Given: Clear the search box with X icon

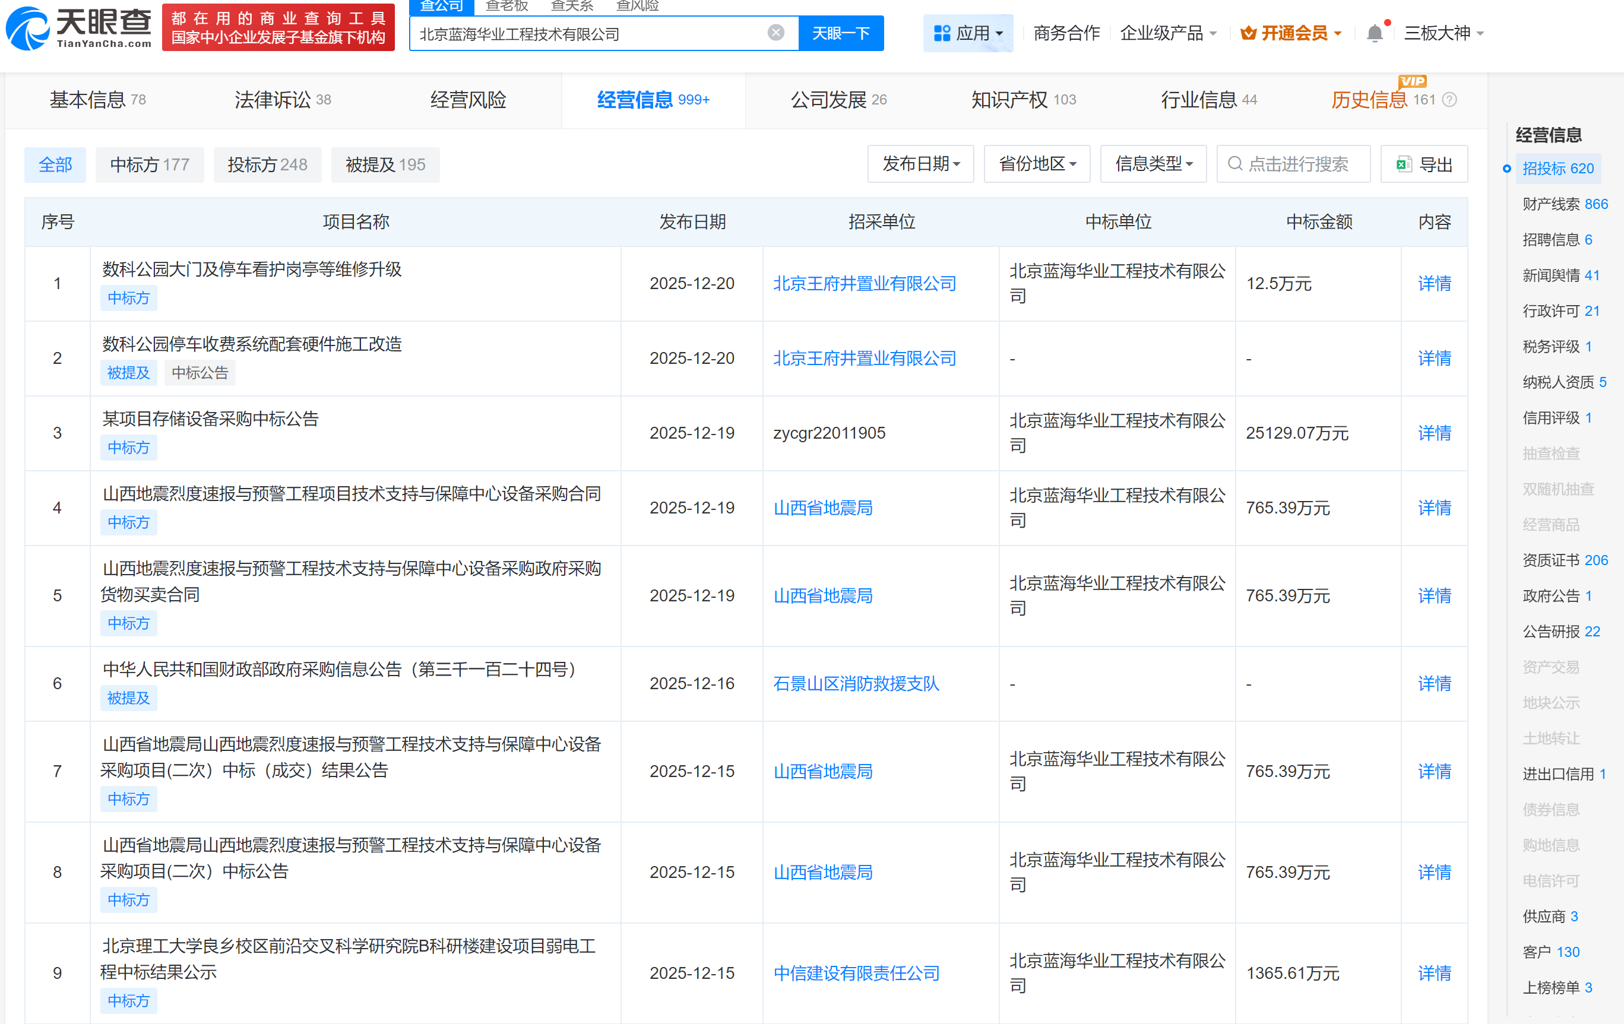Looking at the screenshot, I should click(775, 33).
